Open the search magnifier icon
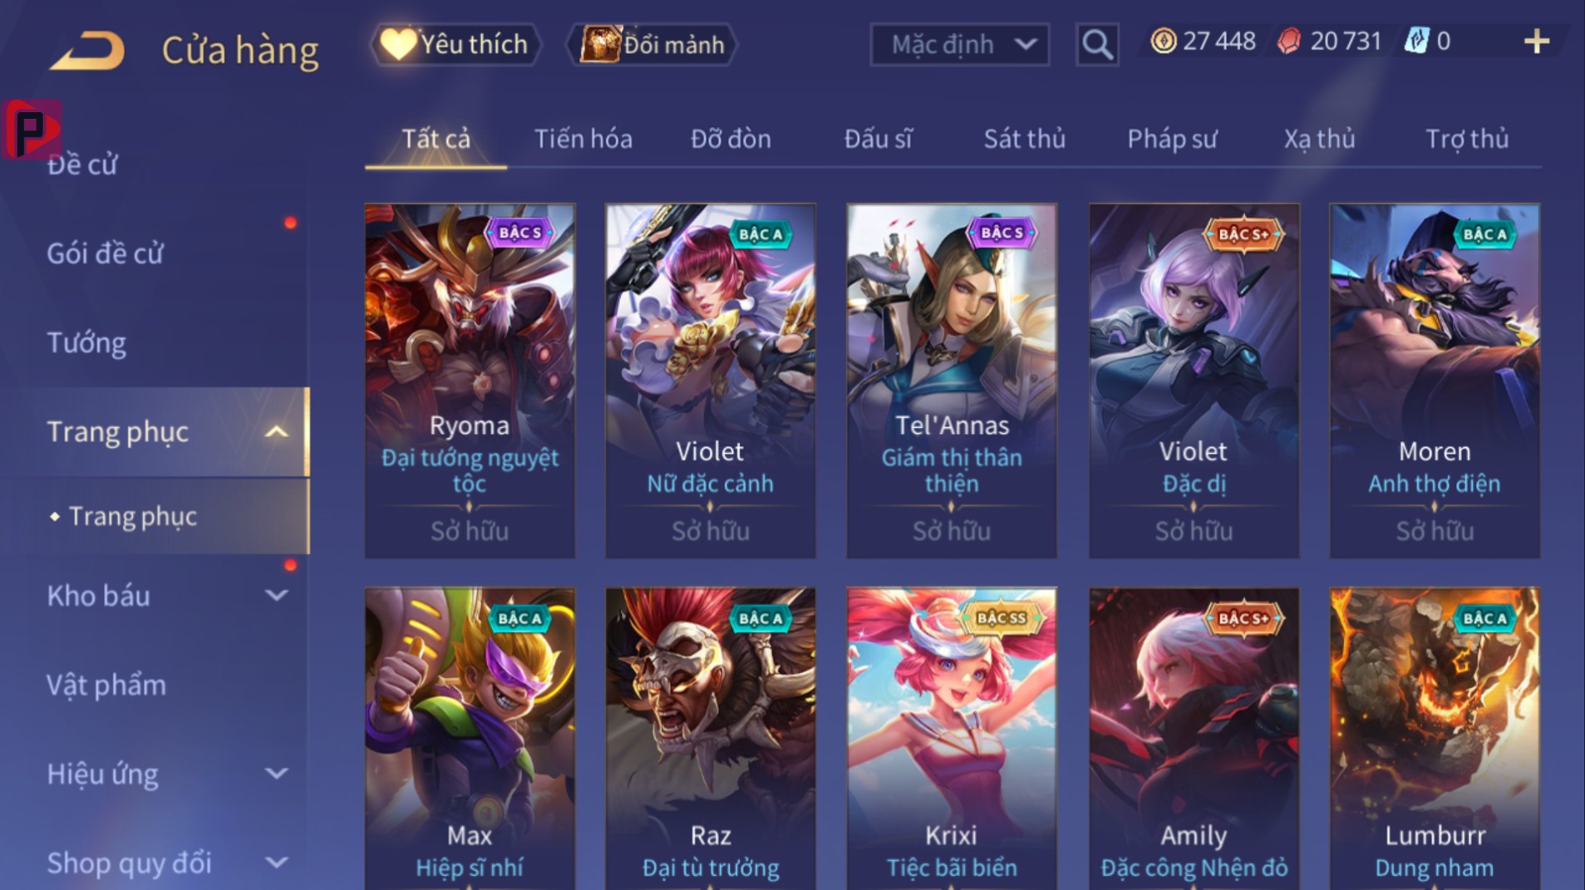1585x890 pixels. coord(1096,44)
